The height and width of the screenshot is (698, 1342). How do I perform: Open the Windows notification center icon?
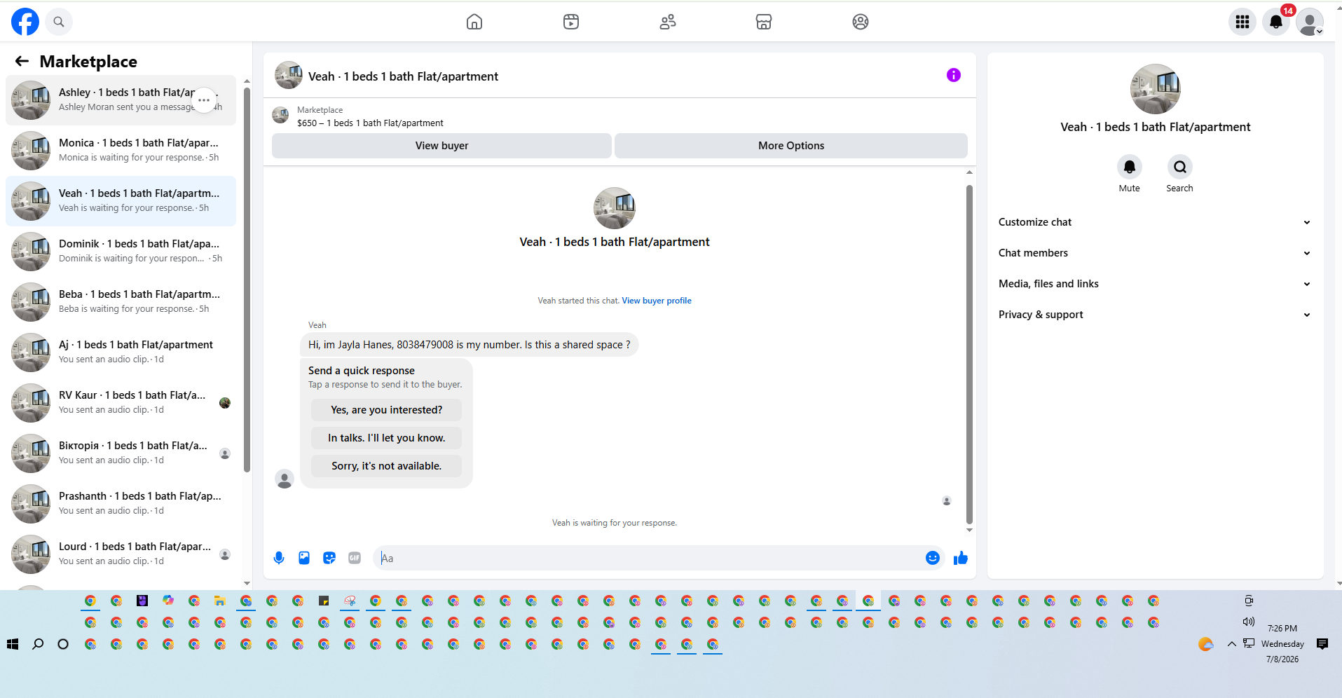[x=1322, y=644]
